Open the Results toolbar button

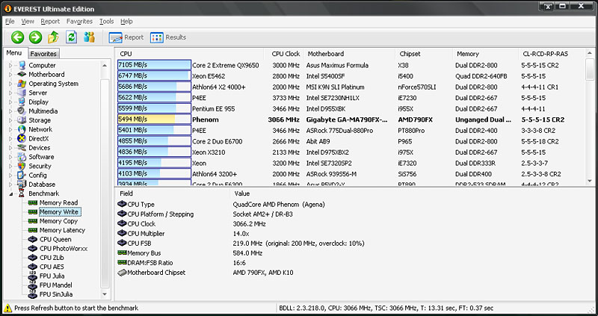pyautogui.click(x=168, y=37)
